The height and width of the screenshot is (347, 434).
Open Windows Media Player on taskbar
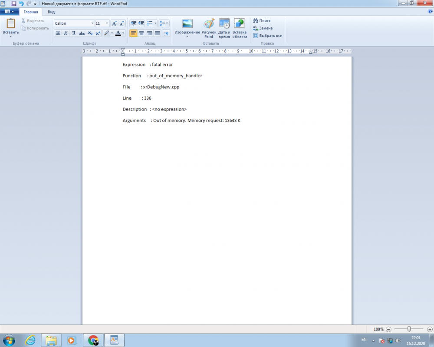click(72, 340)
